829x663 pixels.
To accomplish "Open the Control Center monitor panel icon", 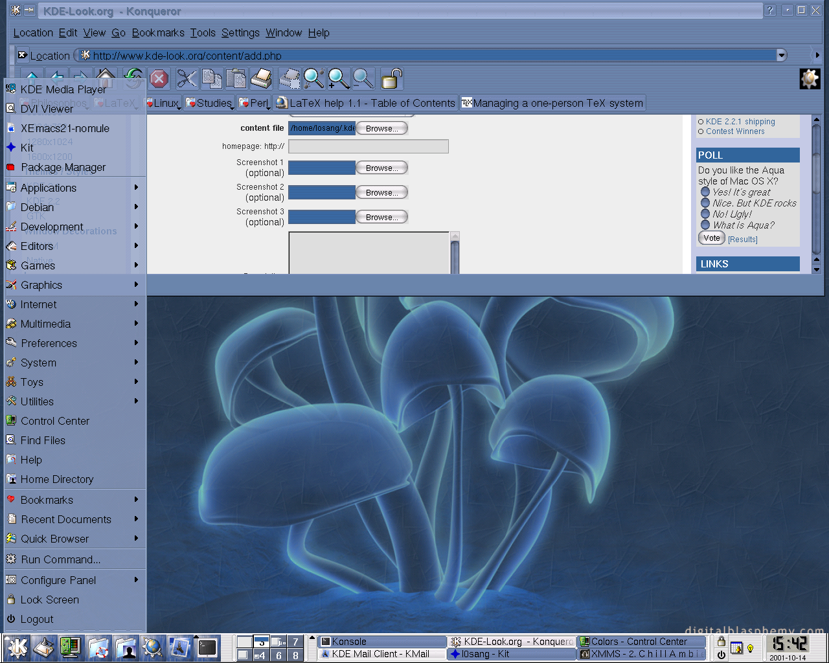I will pyautogui.click(x=70, y=647).
